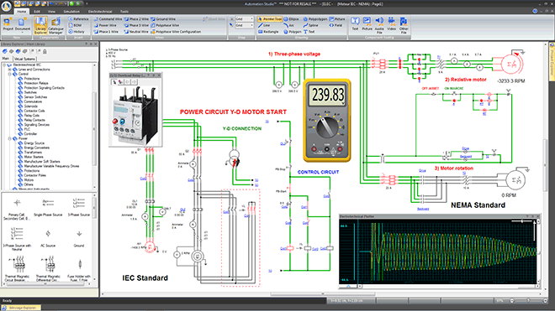
Task: Add a Video component tooltip
Action: 391,24
